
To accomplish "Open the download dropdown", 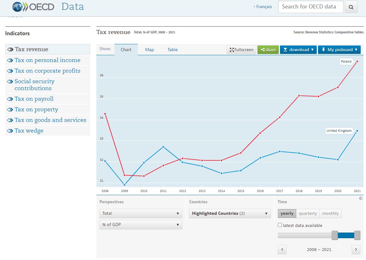I will [298, 50].
